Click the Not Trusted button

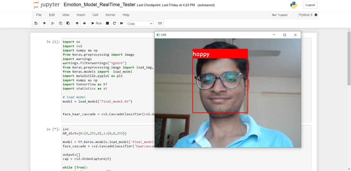(279, 15)
